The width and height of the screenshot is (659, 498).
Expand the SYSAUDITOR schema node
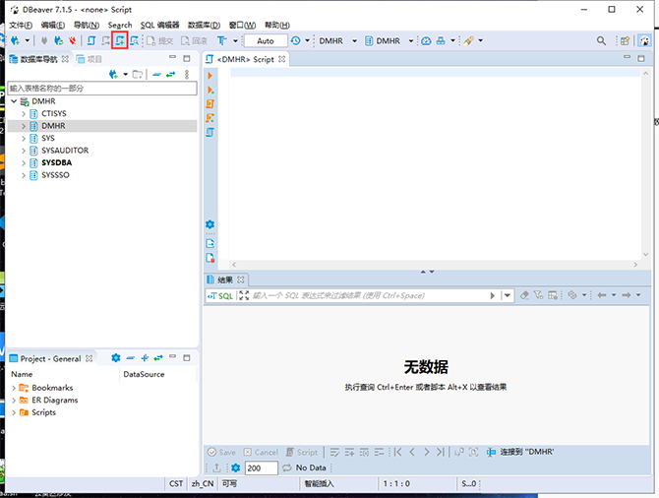tap(24, 151)
